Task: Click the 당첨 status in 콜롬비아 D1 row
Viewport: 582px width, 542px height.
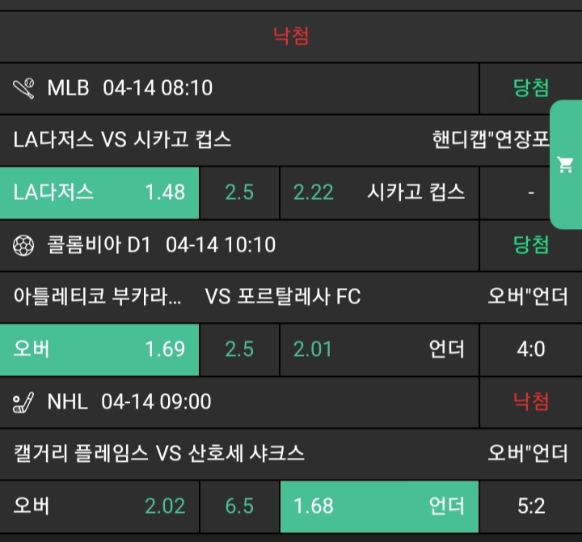Action: coord(531,245)
